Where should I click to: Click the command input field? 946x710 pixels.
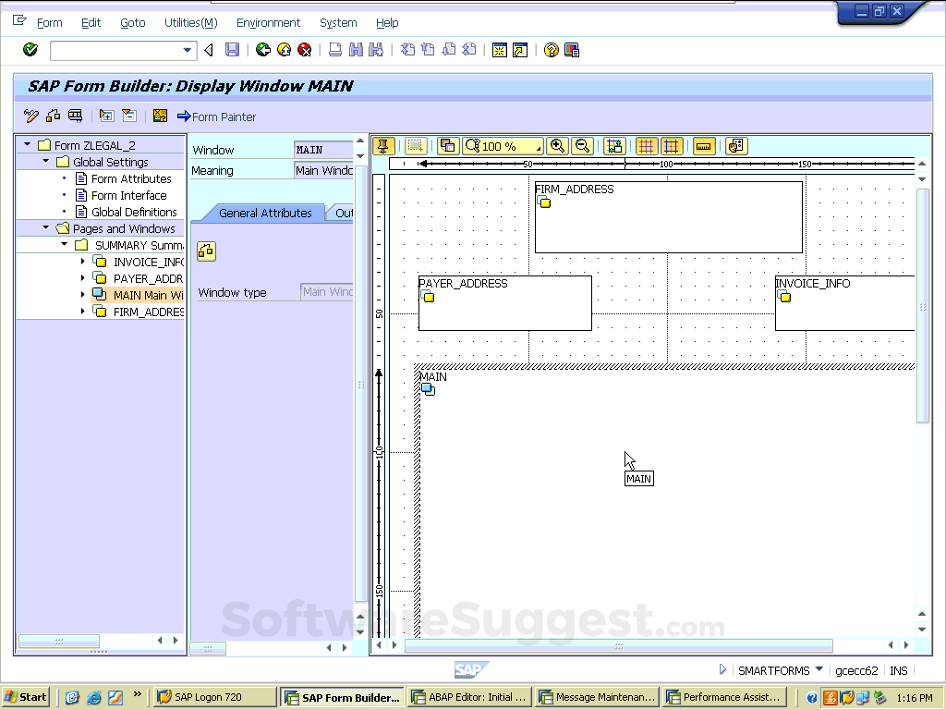click(x=116, y=50)
